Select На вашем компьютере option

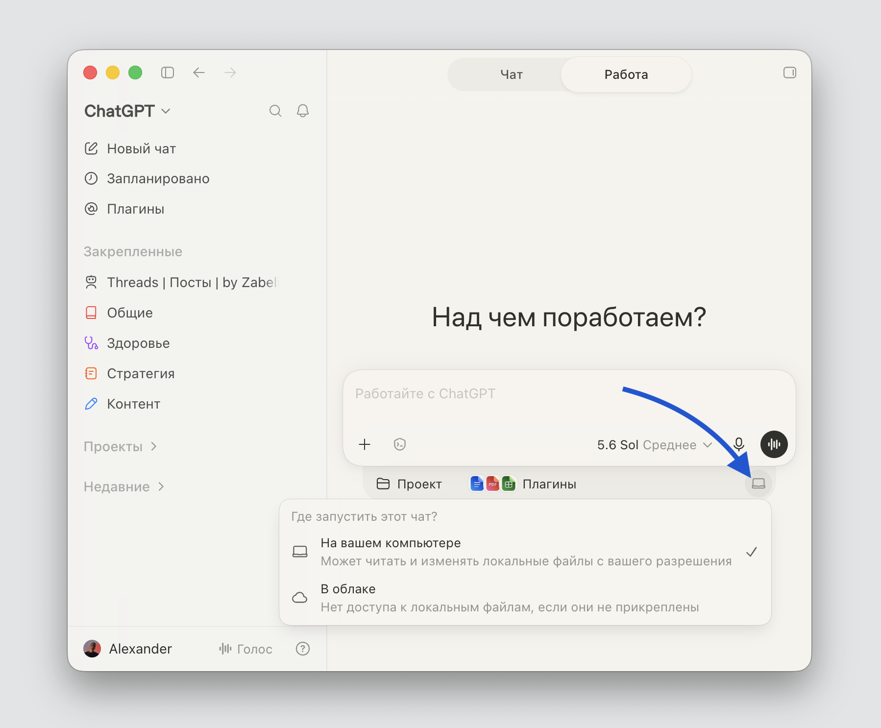[525, 552]
